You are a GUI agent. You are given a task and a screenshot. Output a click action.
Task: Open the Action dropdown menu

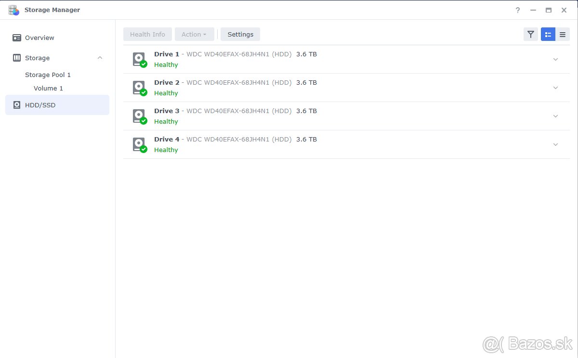194,34
